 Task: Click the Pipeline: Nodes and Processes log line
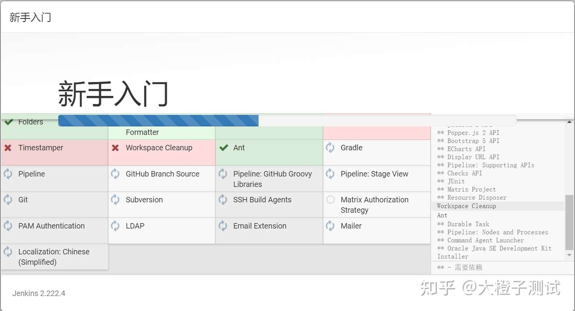(492, 232)
